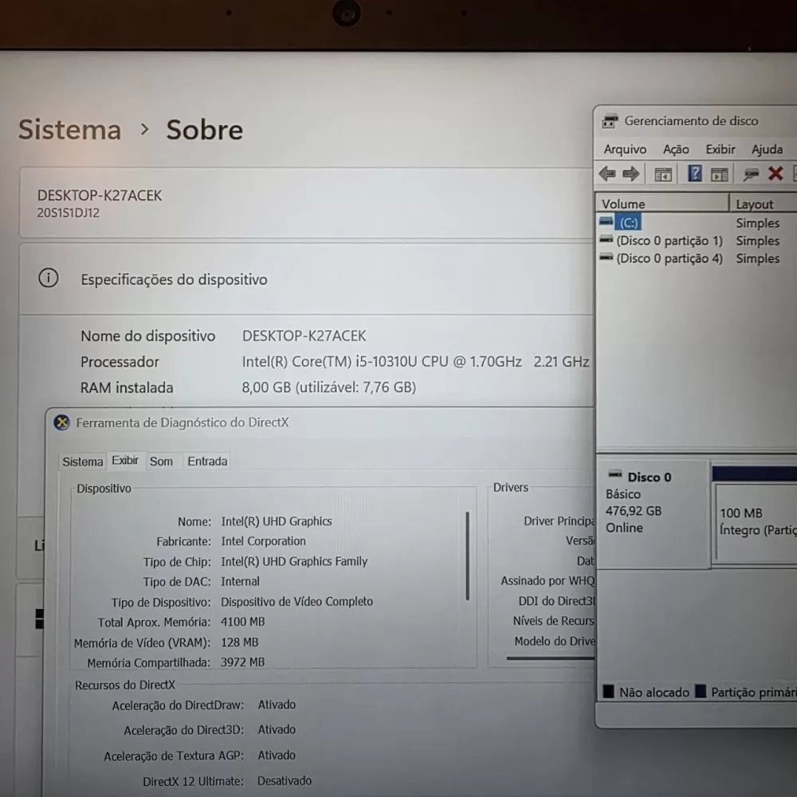Click the red X delete icon in toolbar
797x797 pixels.
point(775,174)
